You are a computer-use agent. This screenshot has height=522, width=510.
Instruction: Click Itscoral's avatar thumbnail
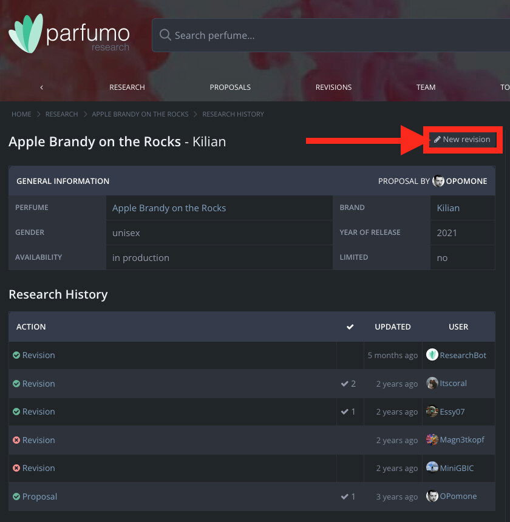click(x=432, y=384)
